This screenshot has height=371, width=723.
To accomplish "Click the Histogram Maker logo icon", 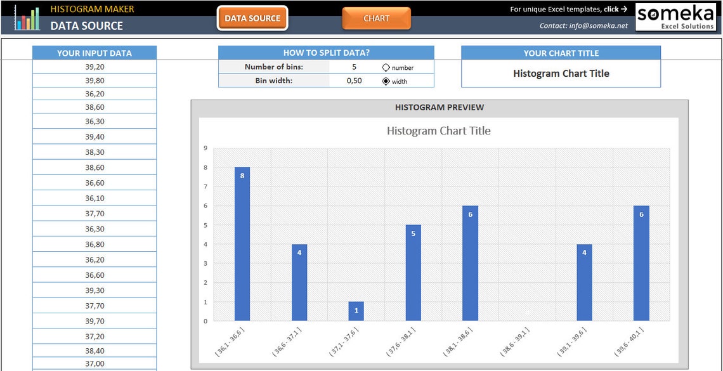I will point(27,16).
